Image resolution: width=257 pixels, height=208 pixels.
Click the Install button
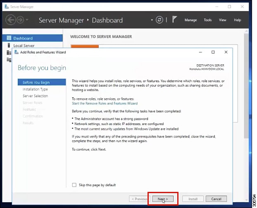193,199
